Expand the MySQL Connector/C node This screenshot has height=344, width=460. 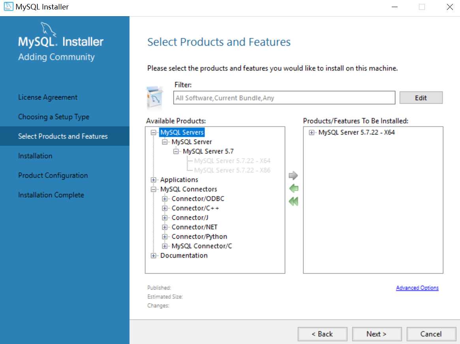[x=165, y=246]
